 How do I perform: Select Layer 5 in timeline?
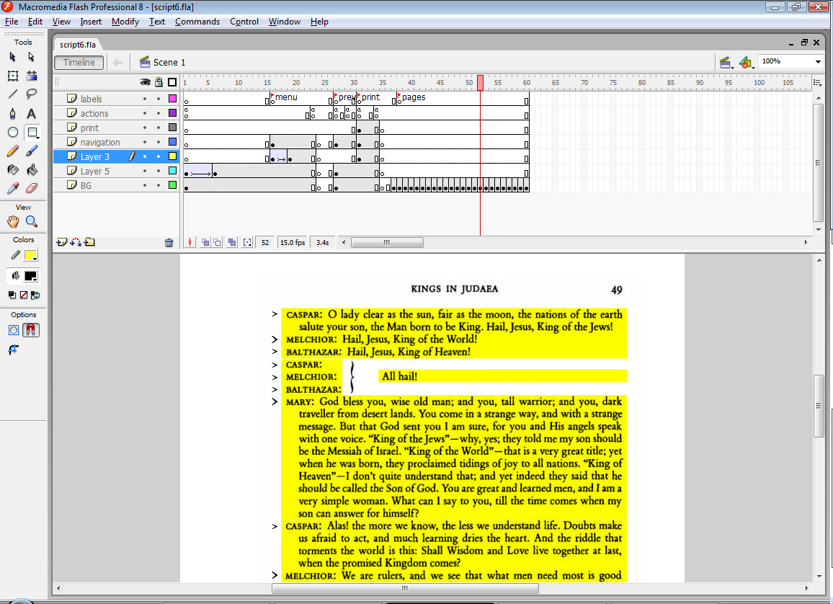click(x=94, y=171)
